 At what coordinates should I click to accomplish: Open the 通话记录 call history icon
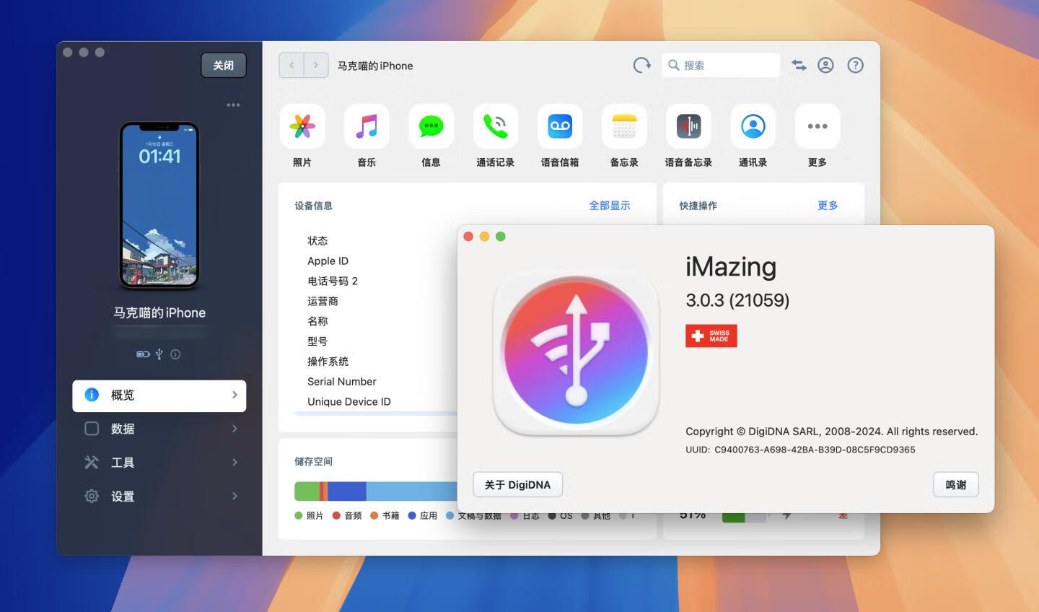tap(495, 126)
